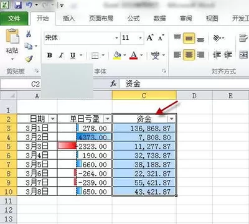Select row 12 header
The image size is (249, 224).
click(8, 210)
